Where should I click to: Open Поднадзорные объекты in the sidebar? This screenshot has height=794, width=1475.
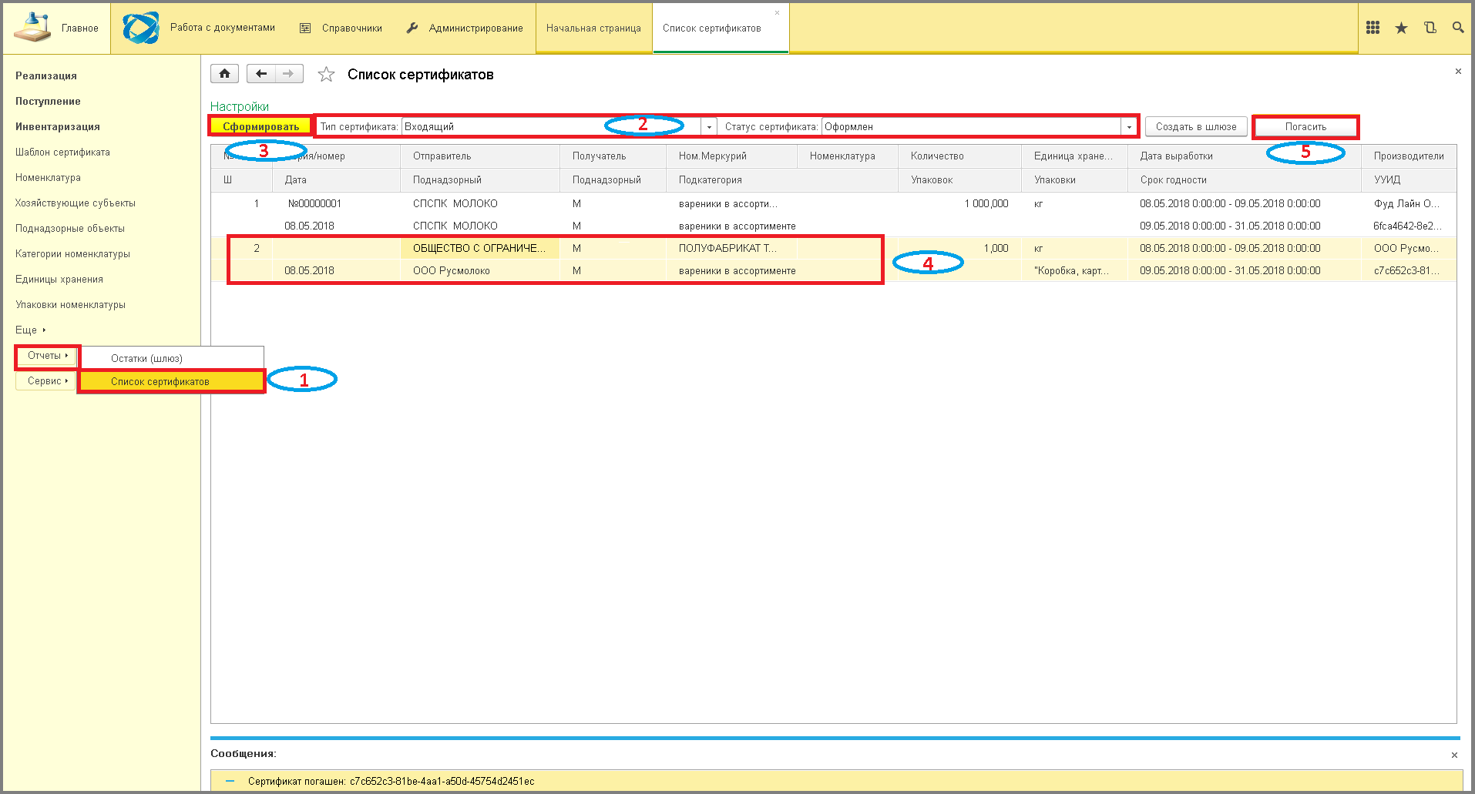tap(70, 228)
